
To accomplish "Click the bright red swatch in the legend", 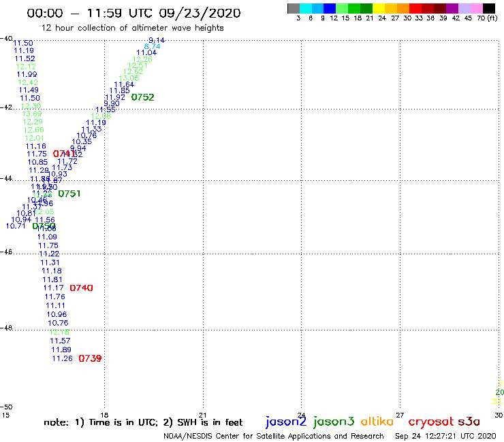I will [x=415, y=8].
